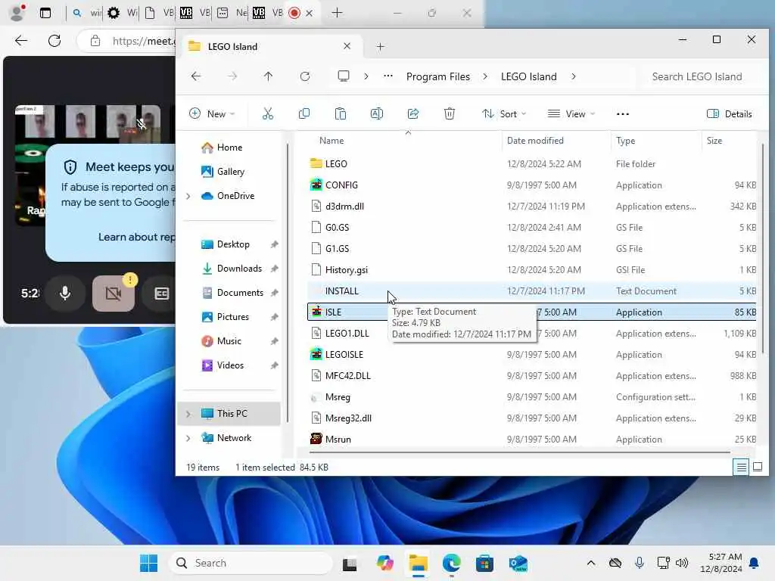Sort by the Name column header
The width and height of the screenshot is (775, 581).
[x=331, y=141]
